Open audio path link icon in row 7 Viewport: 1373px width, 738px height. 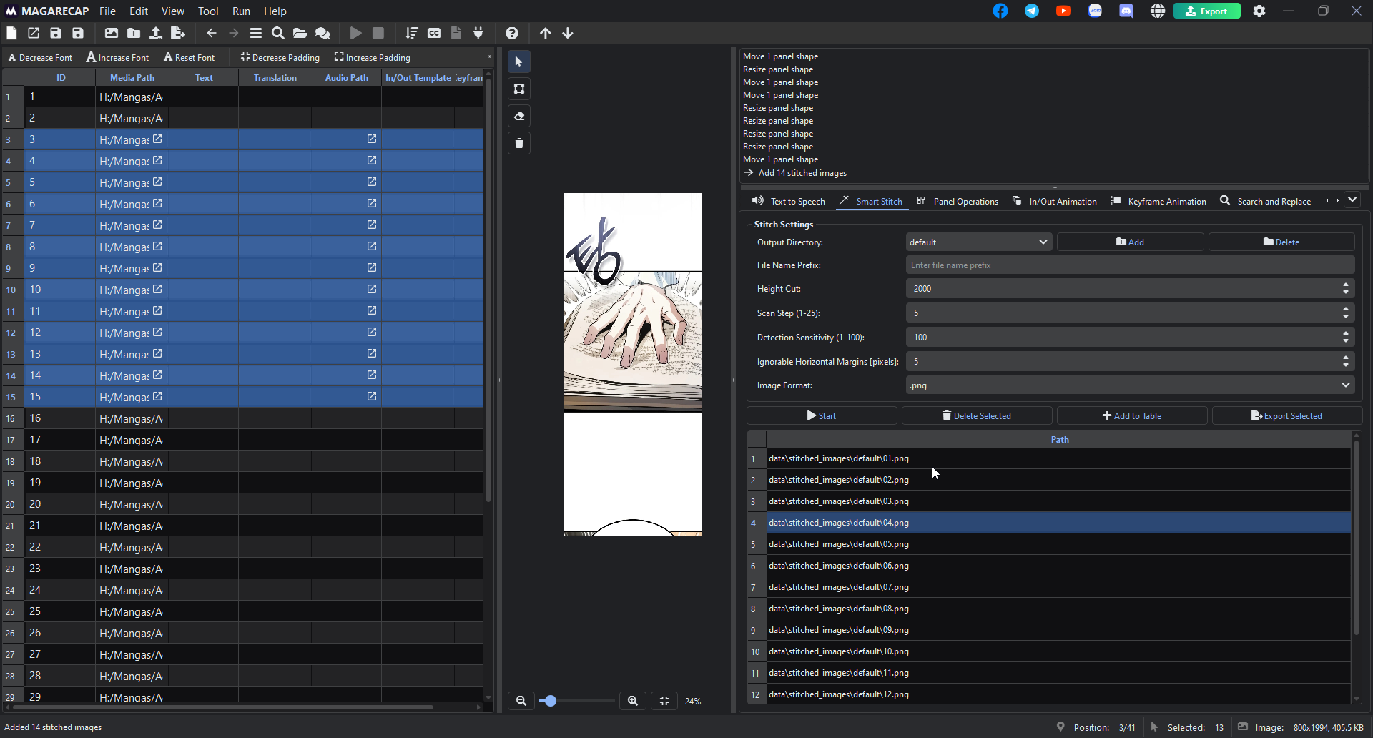point(372,225)
